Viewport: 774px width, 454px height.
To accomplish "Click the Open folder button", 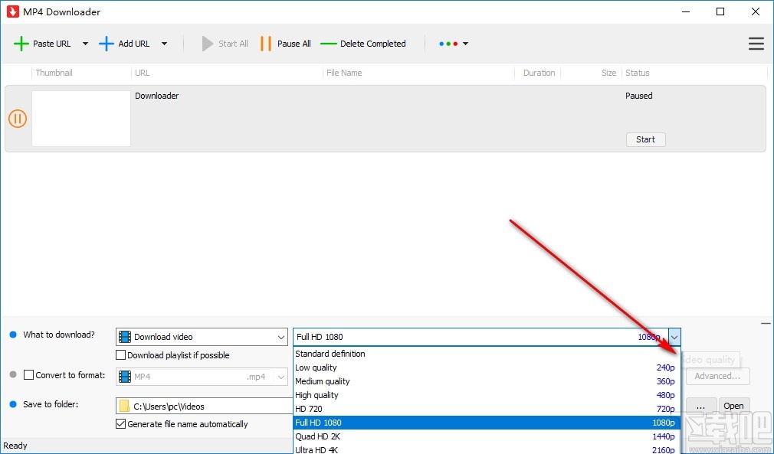I will (x=733, y=407).
